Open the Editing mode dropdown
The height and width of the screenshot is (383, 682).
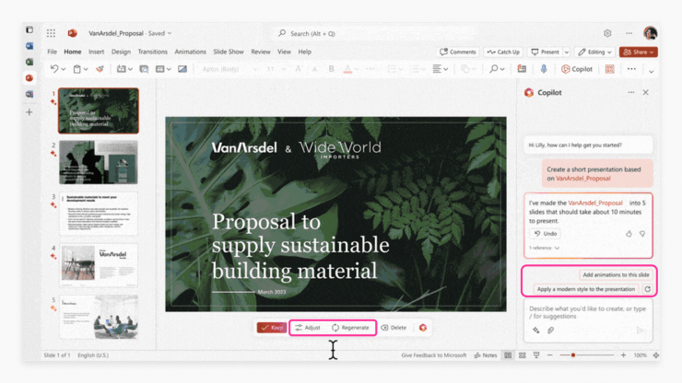tap(594, 52)
